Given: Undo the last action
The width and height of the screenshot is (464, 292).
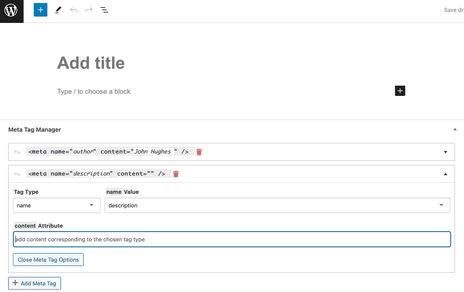Looking at the screenshot, I should tap(73, 10).
